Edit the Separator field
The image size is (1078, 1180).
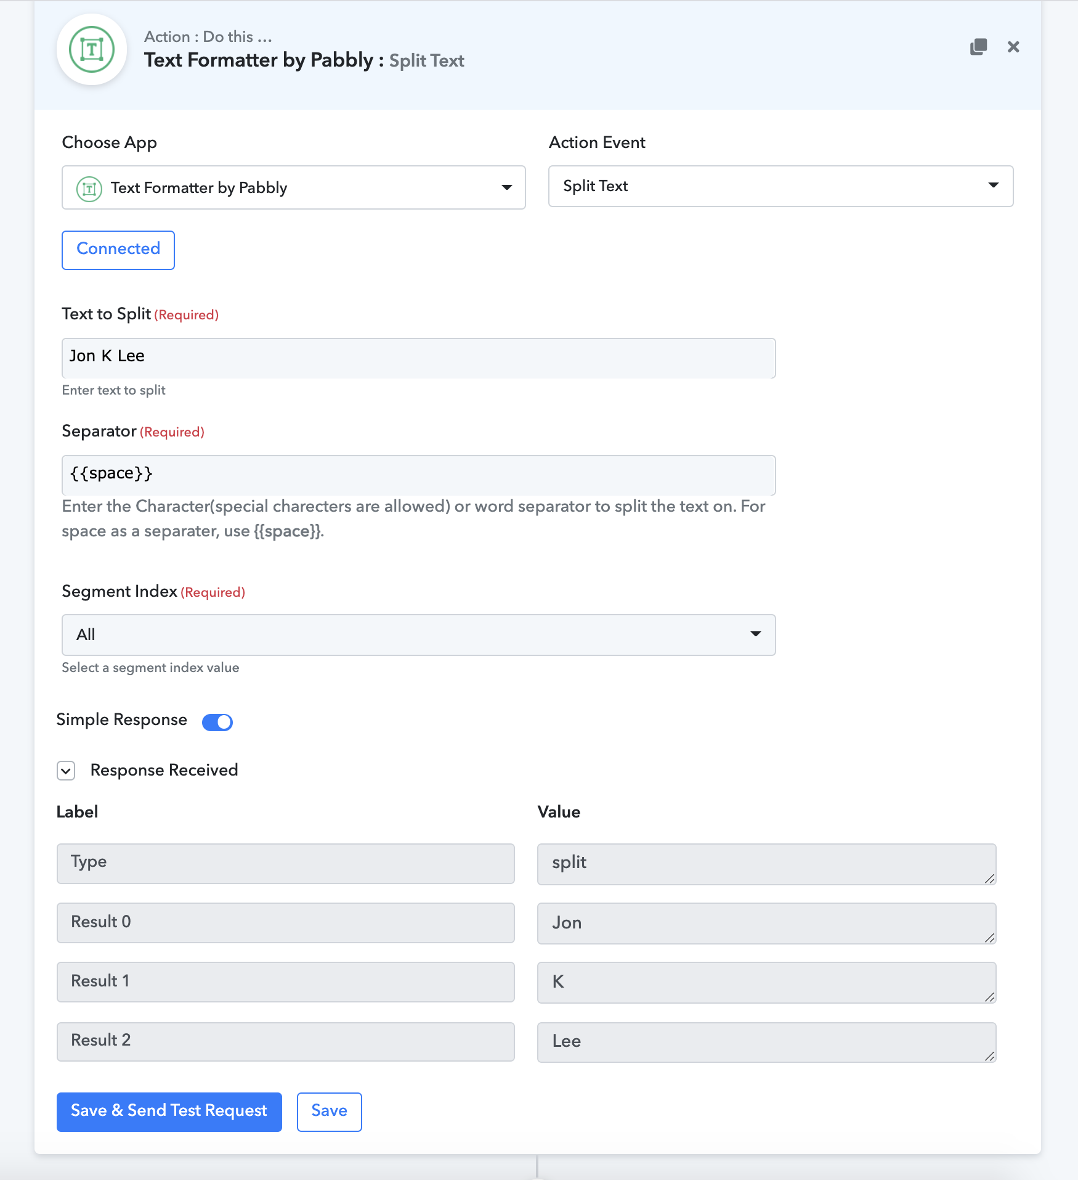click(419, 475)
